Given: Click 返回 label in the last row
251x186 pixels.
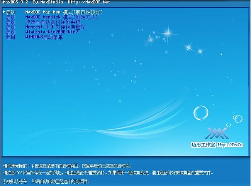Looking at the screenshot, I should (11, 37).
